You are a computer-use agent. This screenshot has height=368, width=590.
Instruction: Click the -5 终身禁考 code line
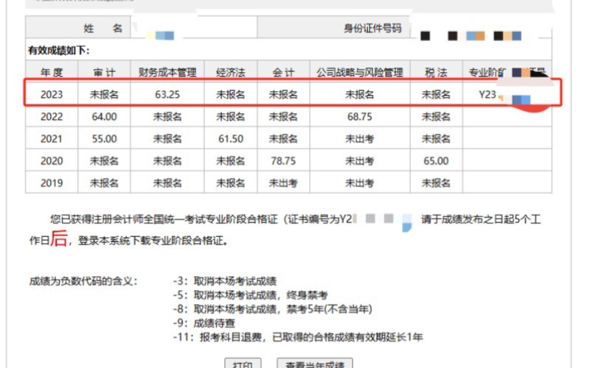tap(250, 295)
